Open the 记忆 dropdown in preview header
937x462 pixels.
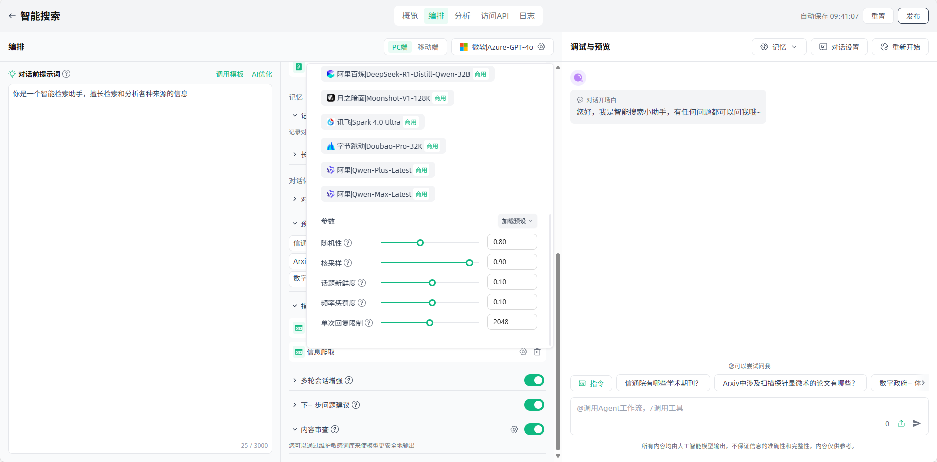coord(779,47)
